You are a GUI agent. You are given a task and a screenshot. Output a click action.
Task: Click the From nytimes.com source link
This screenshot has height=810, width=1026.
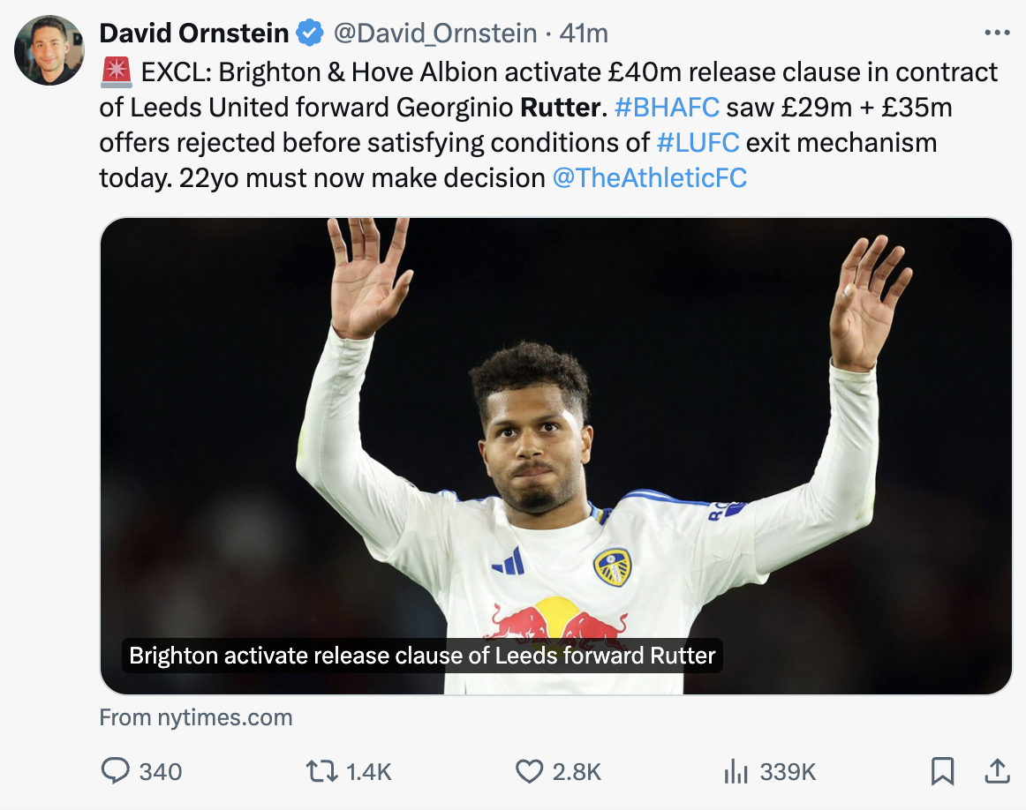click(x=195, y=717)
